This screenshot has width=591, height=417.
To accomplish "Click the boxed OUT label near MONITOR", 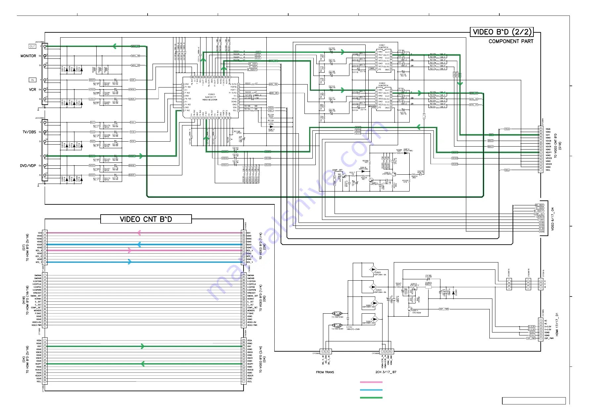I will 32,46.
